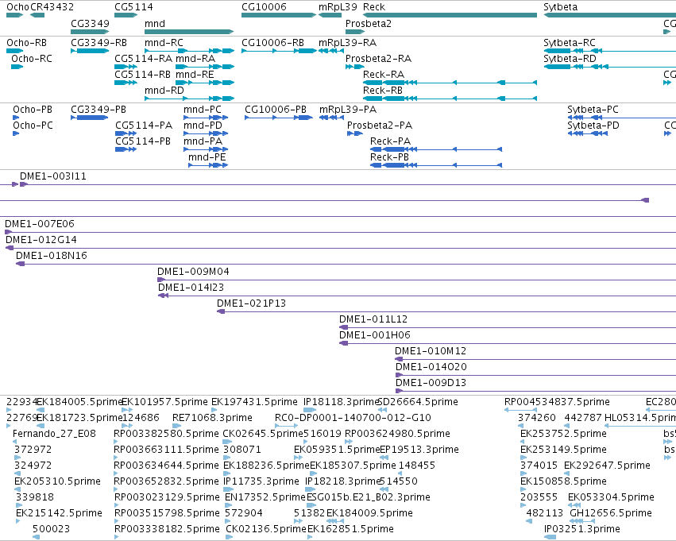Click protein Sytbeta-PC label

[x=593, y=110]
